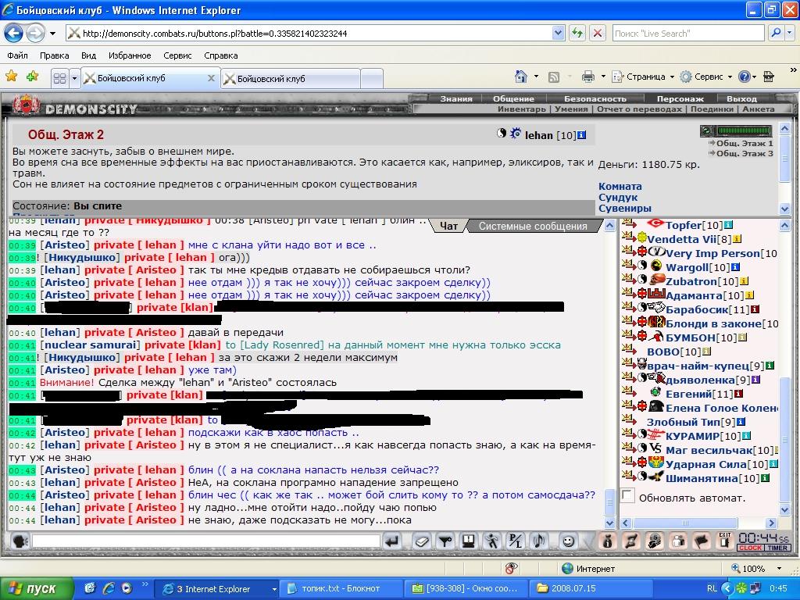Screen dimensions: 800x600
Task: Open the Справка menu
Action: tap(220, 55)
